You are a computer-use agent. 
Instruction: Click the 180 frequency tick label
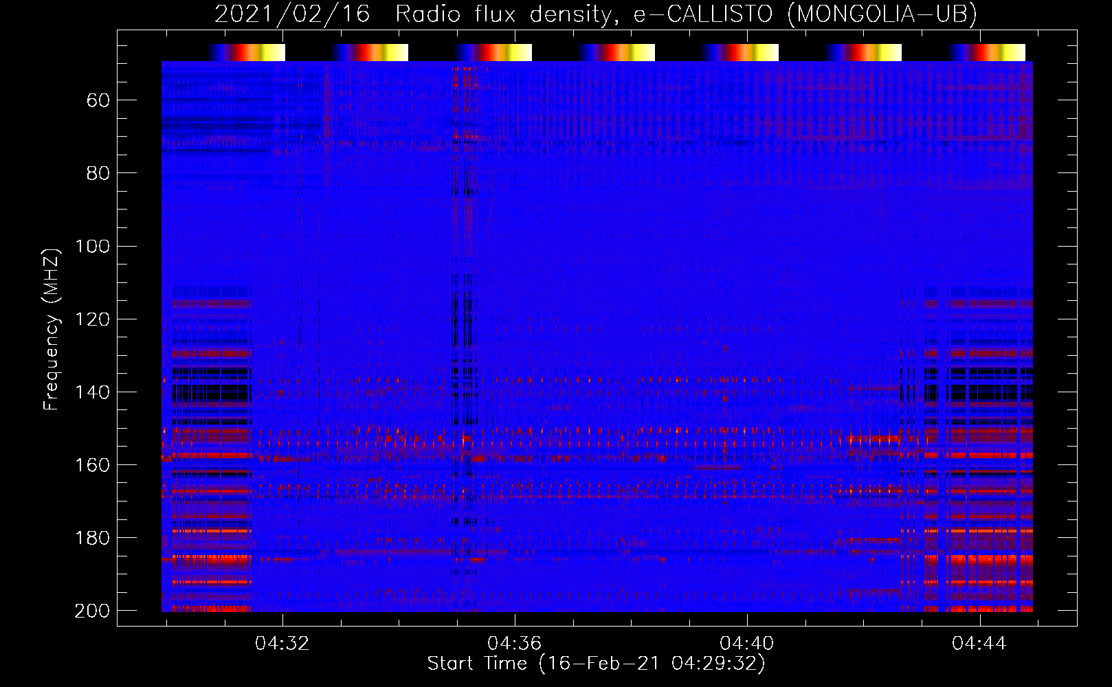pyautogui.click(x=93, y=538)
